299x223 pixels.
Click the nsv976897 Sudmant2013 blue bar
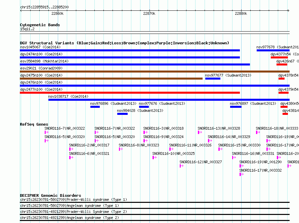pos(236,107)
